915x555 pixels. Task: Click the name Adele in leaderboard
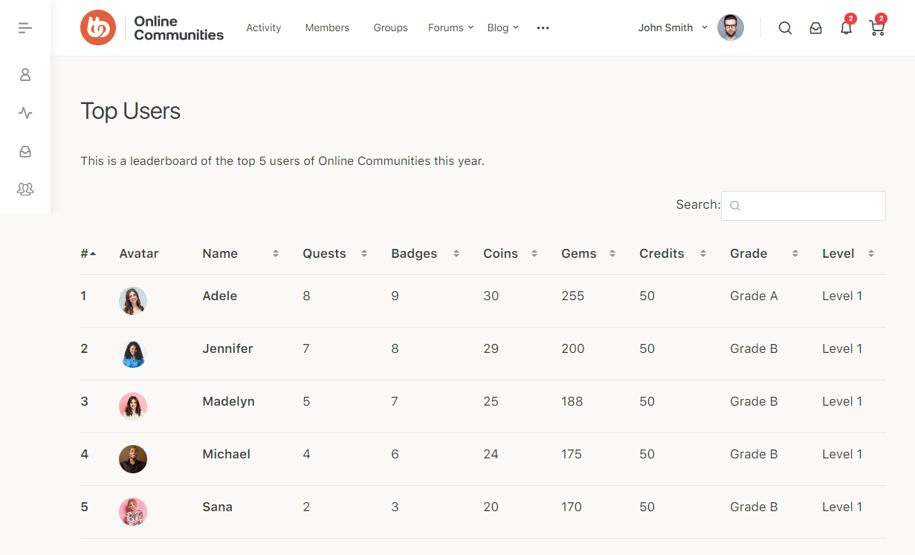[219, 296]
